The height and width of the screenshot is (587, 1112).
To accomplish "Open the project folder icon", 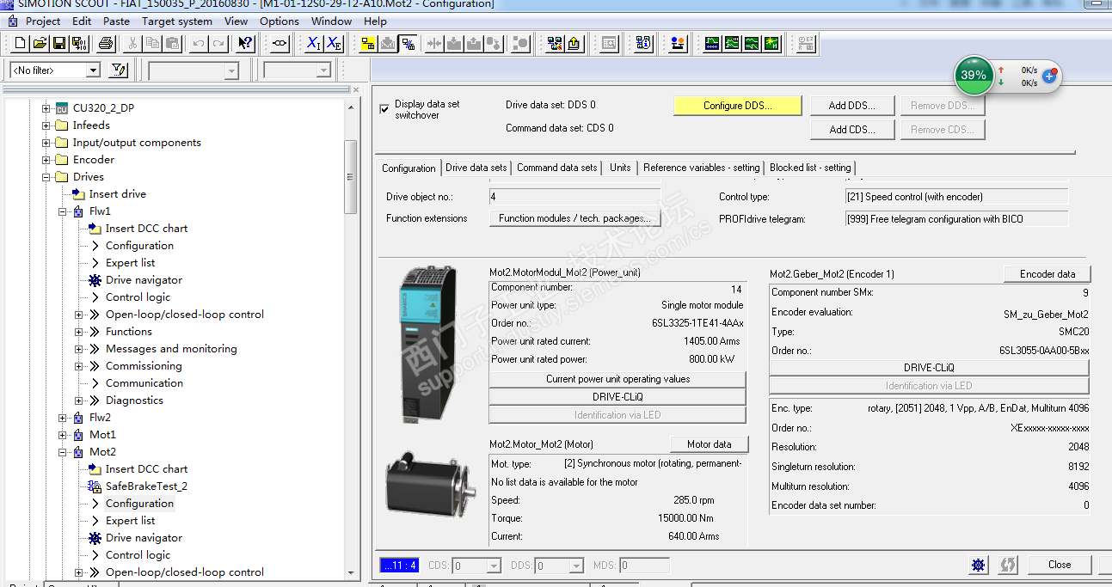I will pyautogui.click(x=40, y=43).
